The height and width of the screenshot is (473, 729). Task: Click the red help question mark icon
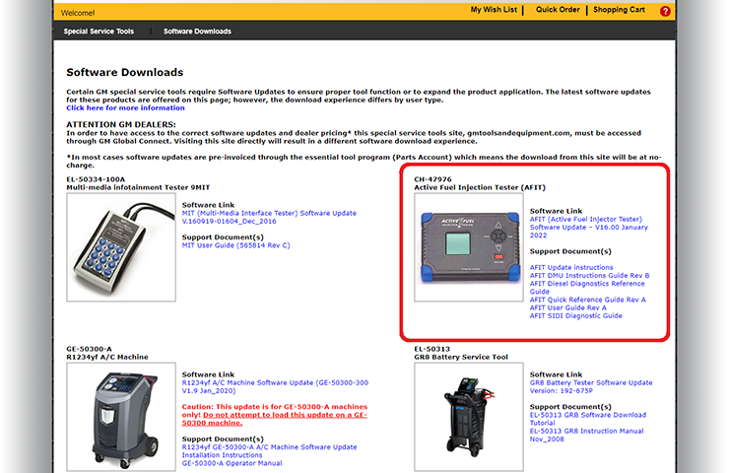click(665, 11)
